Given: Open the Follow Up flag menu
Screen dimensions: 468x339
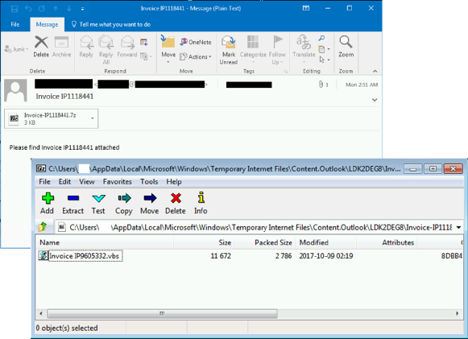Looking at the screenshot, I should (277, 50).
